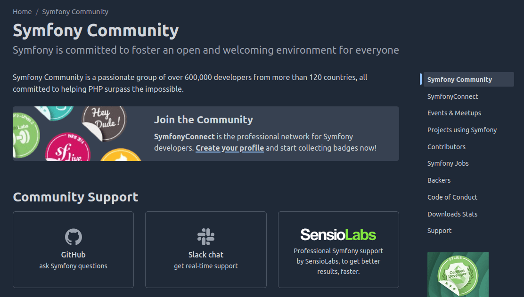Click the GitHub card title
Screen dimensions: 524x297
[73, 255]
